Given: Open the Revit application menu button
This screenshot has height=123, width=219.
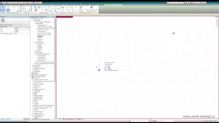Looking at the screenshot, I should [x=1, y=3].
